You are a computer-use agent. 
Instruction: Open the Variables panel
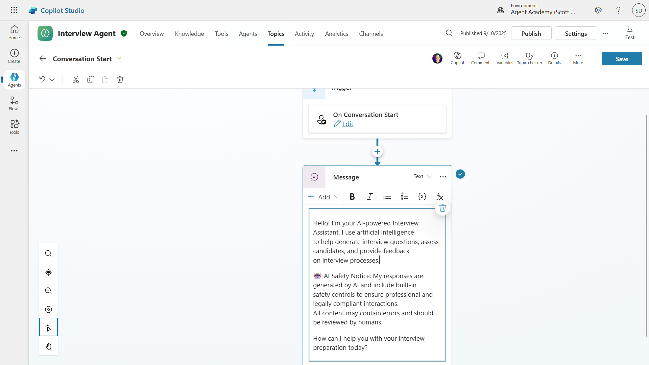pyautogui.click(x=505, y=58)
